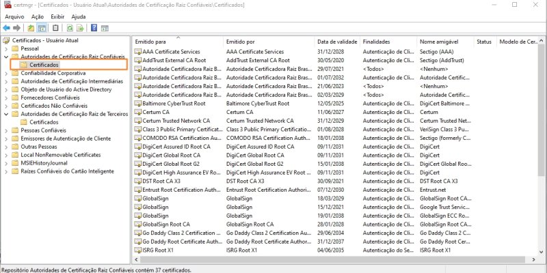Click the Certum Trusted Network CA certificate icon
The height and width of the screenshot is (273, 547).
[138, 121]
